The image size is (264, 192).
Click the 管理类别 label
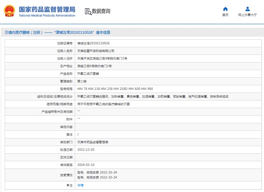point(66,81)
